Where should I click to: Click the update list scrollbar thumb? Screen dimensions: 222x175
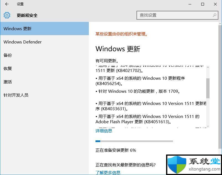coord(208,88)
